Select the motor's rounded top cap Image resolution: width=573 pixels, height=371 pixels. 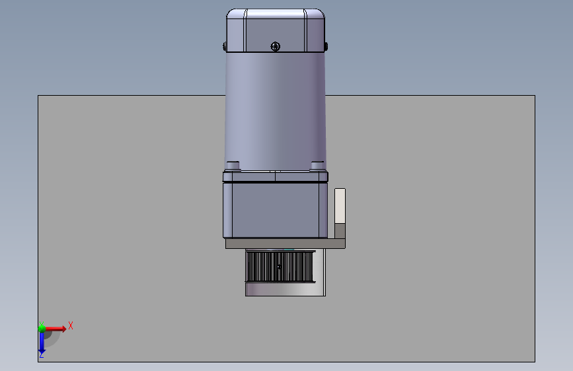276,30
